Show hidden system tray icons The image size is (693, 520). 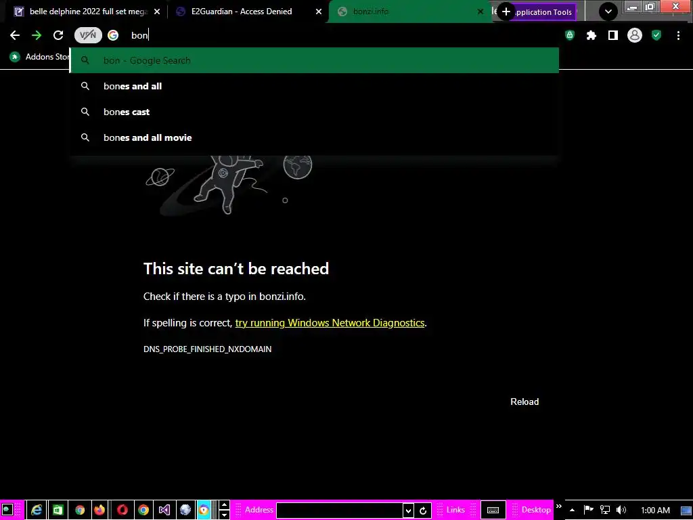tap(572, 511)
